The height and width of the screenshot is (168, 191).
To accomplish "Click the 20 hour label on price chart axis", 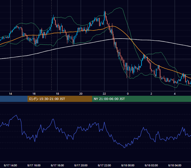I will coord(81,94).
